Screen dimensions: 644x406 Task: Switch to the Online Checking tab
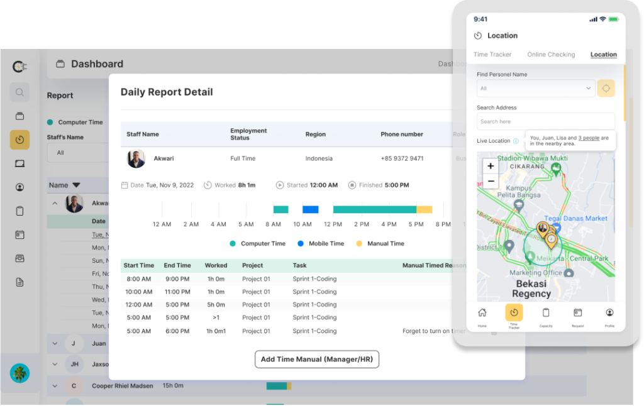[x=551, y=55]
